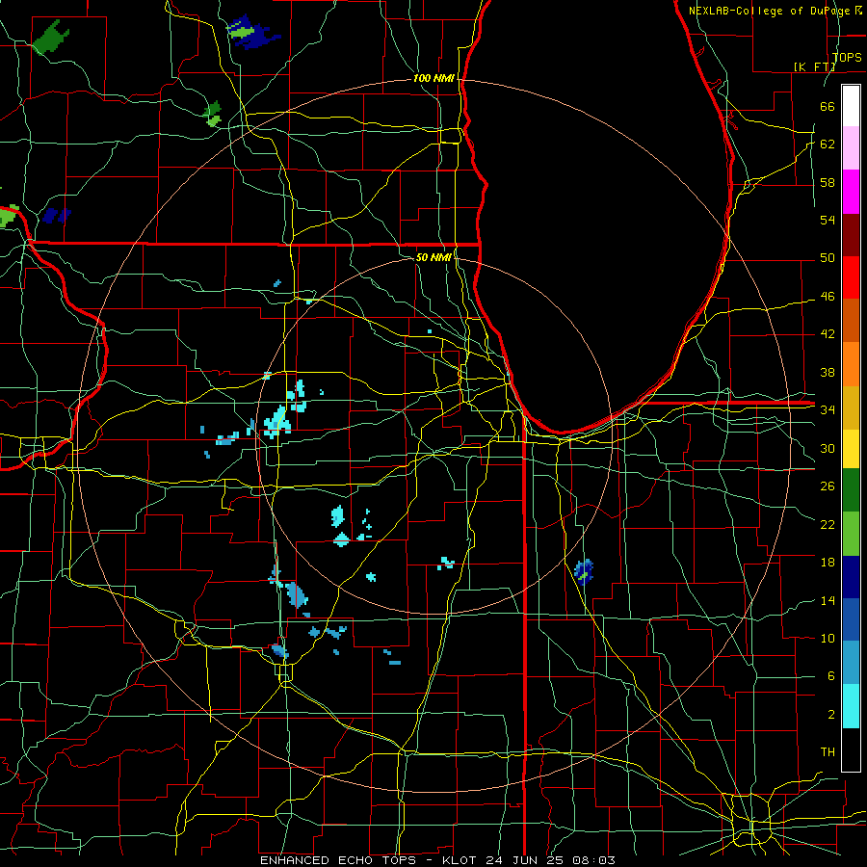Click the light blue legend swatch

(851, 663)
